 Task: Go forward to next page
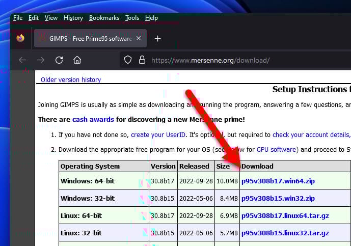(x=41, y=60)
